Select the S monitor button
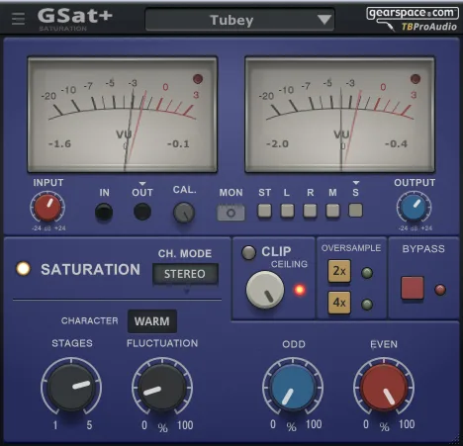Screen dimensions: 463x446 pyautogui.click(x=355, y=211)
